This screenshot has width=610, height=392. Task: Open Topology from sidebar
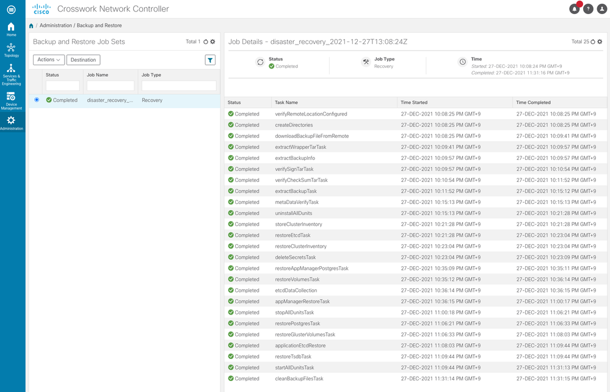pos(11,50)
